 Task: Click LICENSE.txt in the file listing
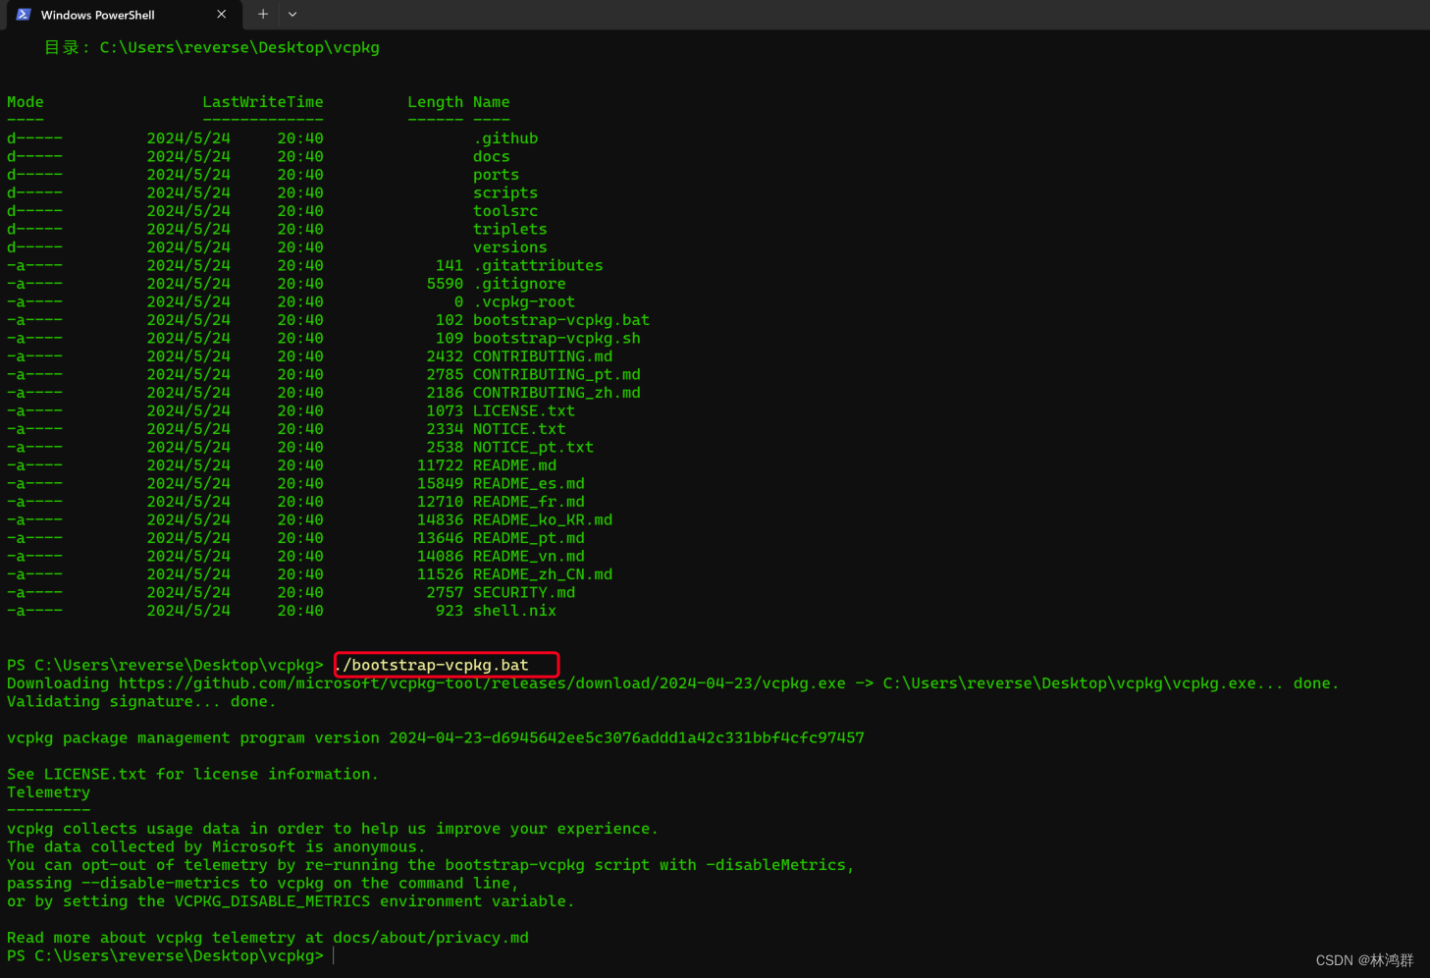(x=524, y=410)
